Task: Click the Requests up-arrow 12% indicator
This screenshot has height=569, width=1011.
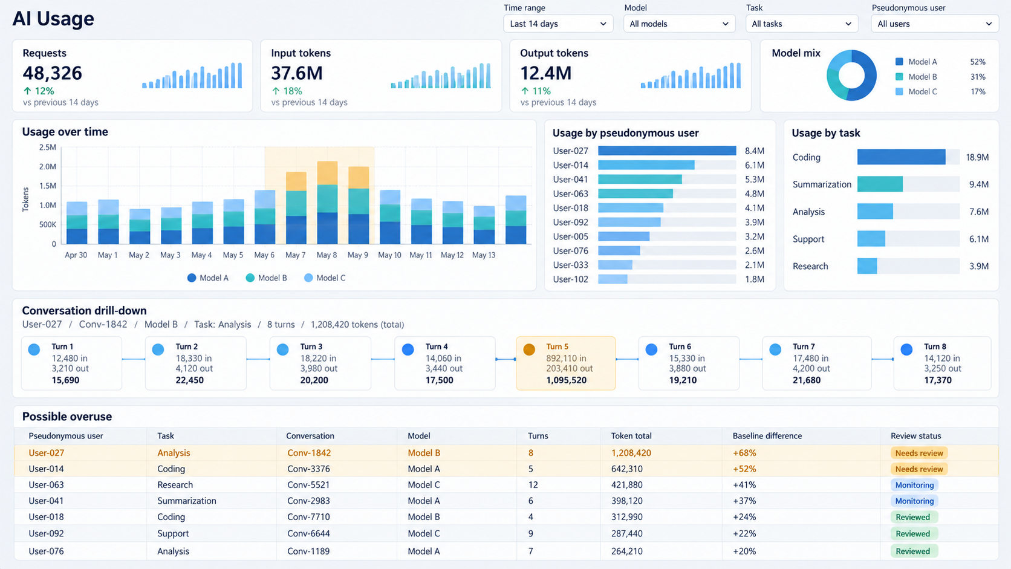Action: click(39, 91)
